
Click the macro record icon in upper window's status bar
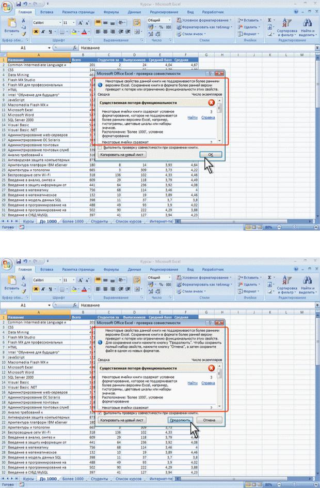pos(22,227)
